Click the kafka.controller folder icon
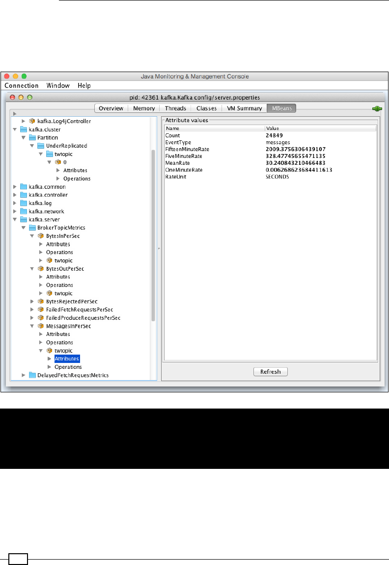The image size is (389, 565). click(x=24, y=195)
